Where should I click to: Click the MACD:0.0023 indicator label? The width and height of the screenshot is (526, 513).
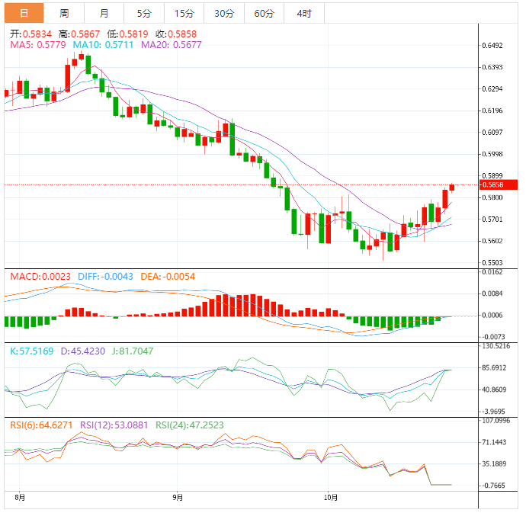[x=40, y=277]
